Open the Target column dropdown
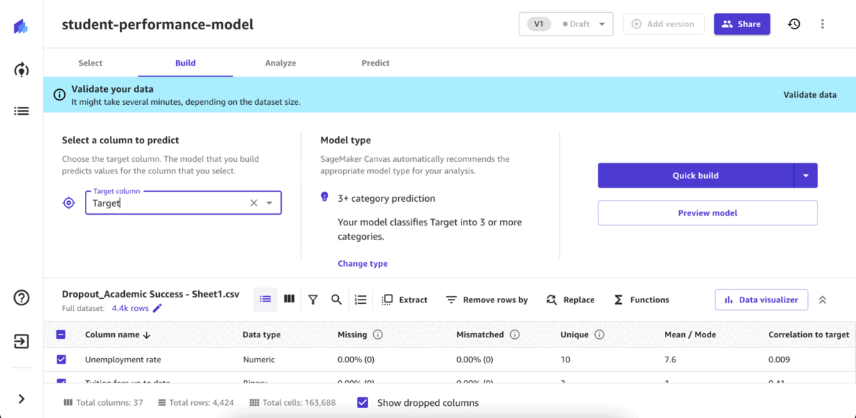The height and width of the screenshot is (418, 856). tap(269, 203)
